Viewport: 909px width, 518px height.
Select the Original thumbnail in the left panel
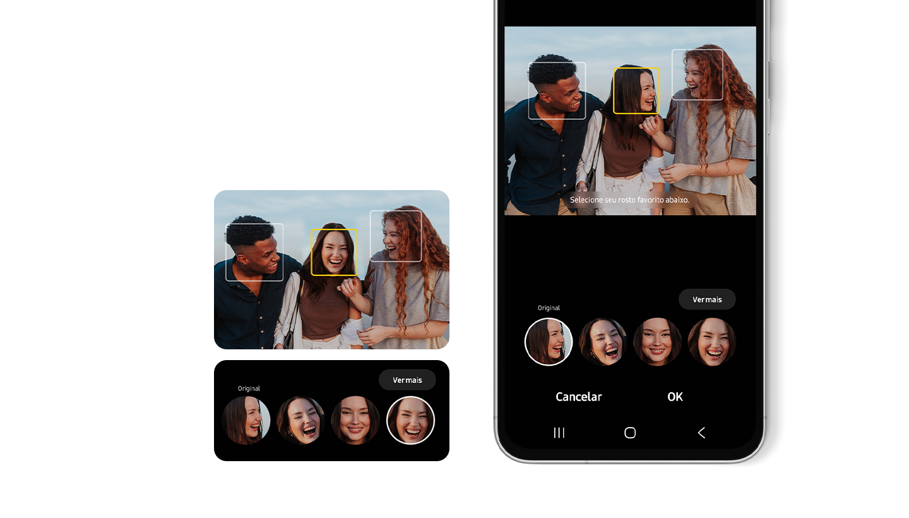[247, 420]
